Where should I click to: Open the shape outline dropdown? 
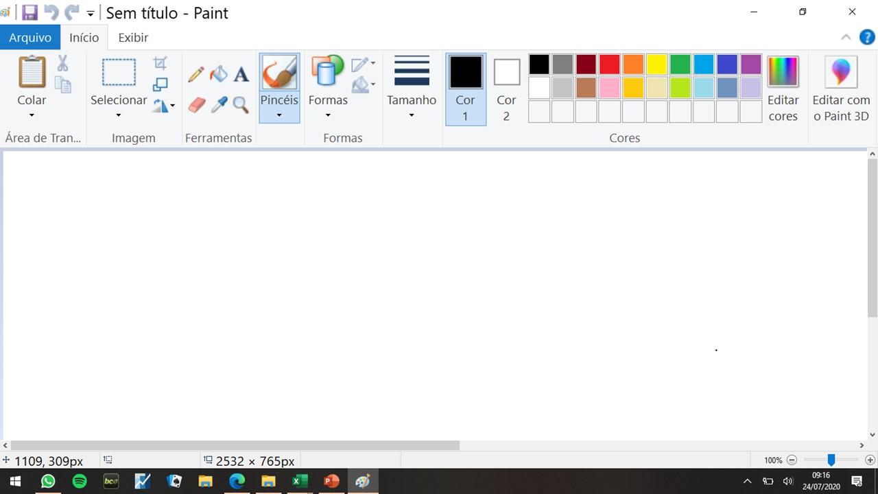364,64
